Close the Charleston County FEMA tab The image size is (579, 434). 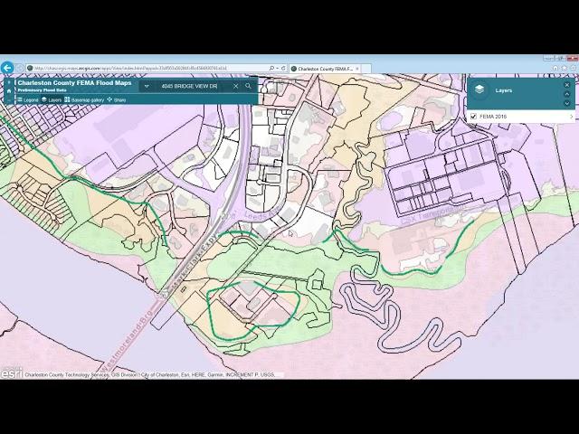coord(357,69)
